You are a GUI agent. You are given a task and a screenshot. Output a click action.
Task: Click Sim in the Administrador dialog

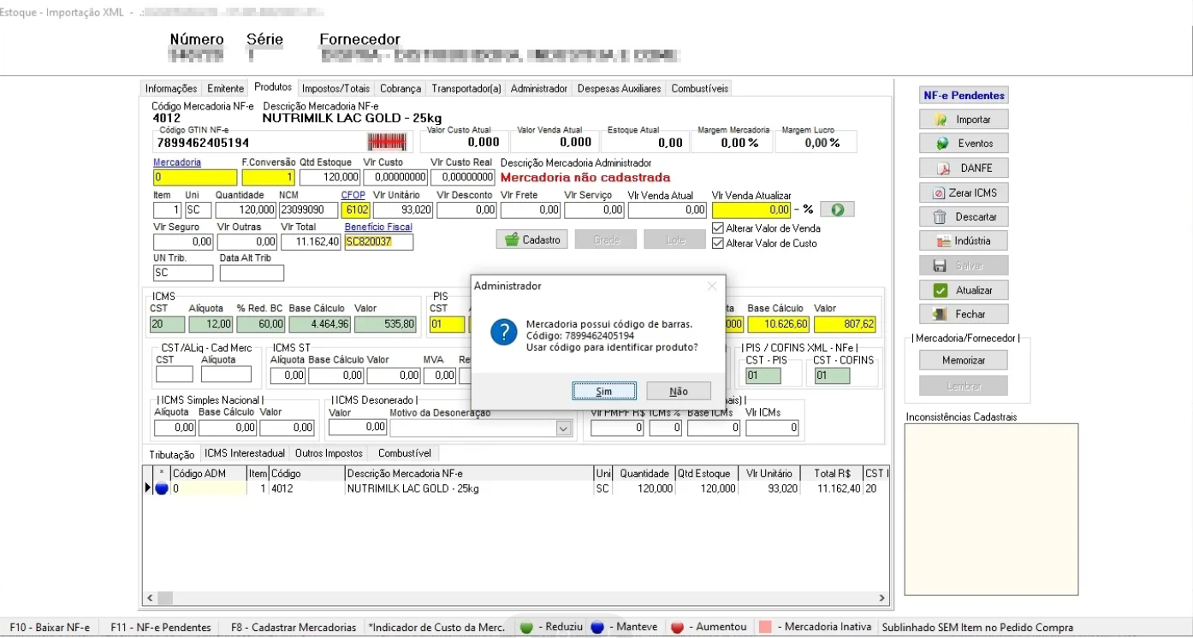coord(604,391)
